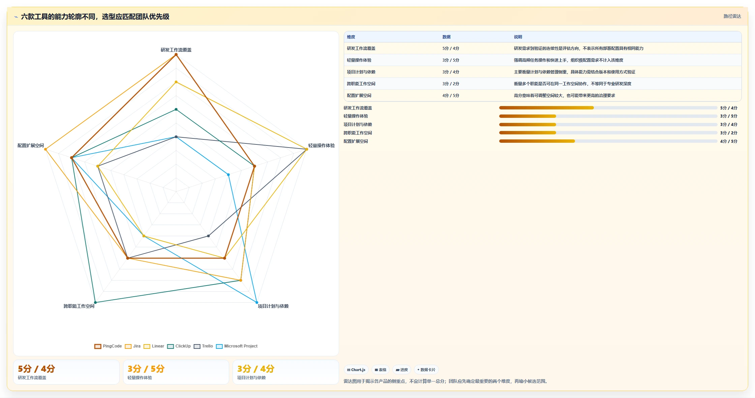Click the 数据 column header
This screenshot has width=755, height=398.
446,37
